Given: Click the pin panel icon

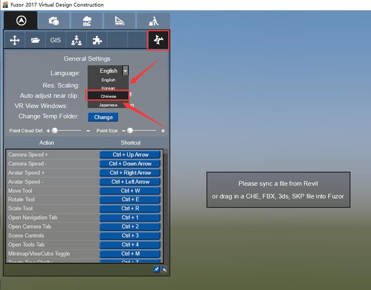Looking at the screenshot, I should [x=156, y=269].
